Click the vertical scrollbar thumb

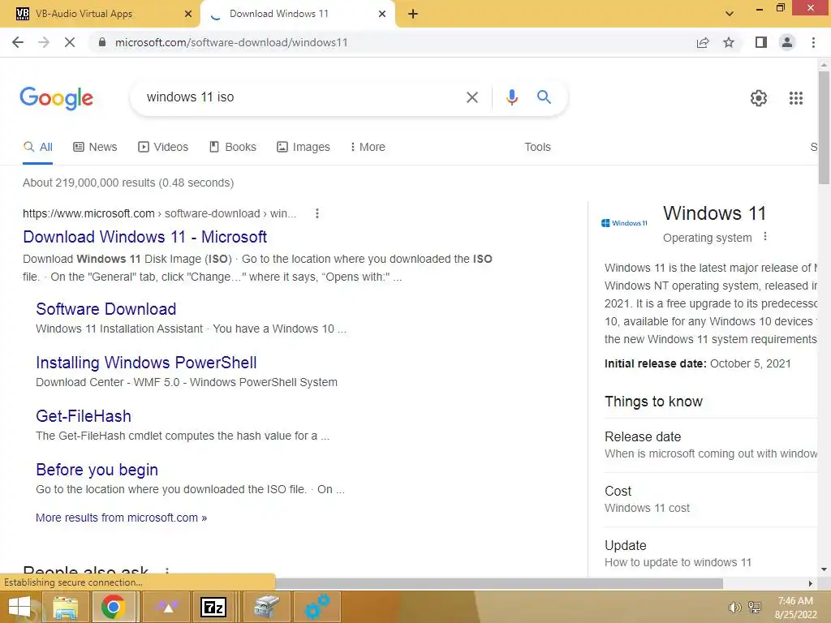pos(824,127)
